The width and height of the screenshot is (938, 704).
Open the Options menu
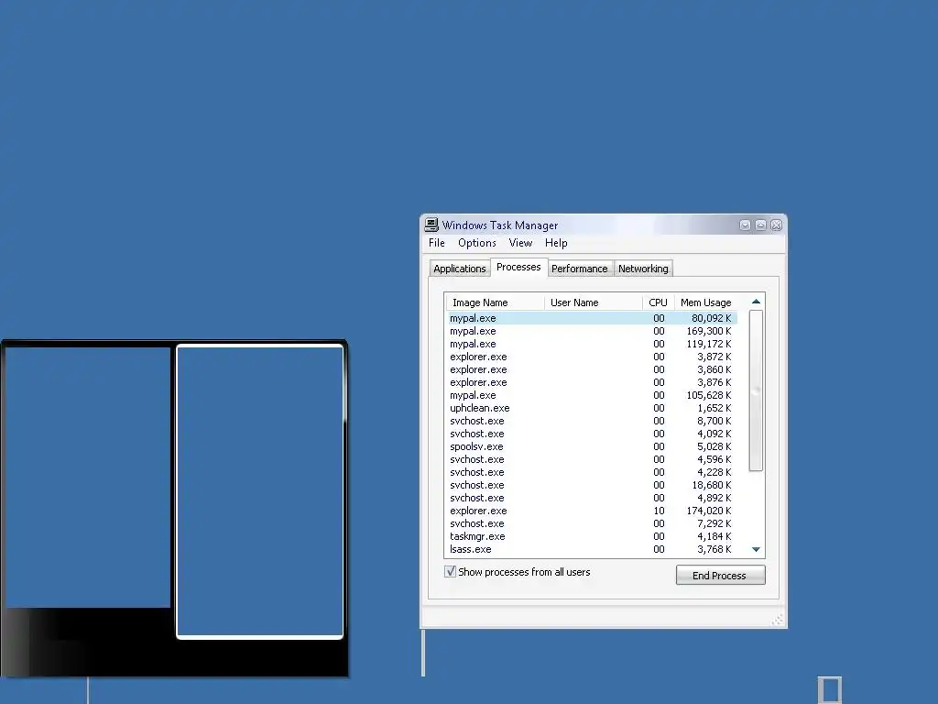476,243
